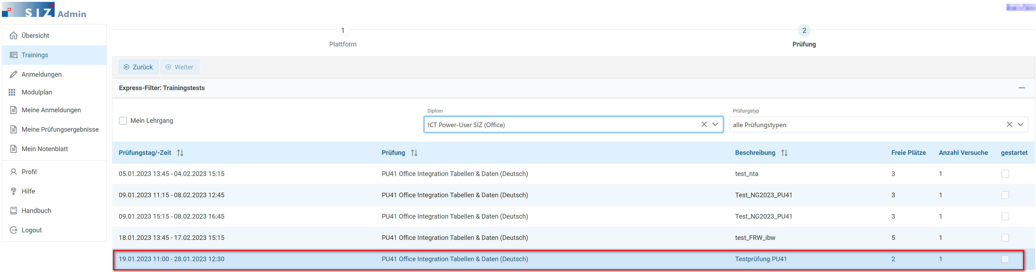Viewport: 1036px width, 272px height.
Task: Select row 05.01.2023 13:45 - 04.02.2023 15:15
Action: 574,174
